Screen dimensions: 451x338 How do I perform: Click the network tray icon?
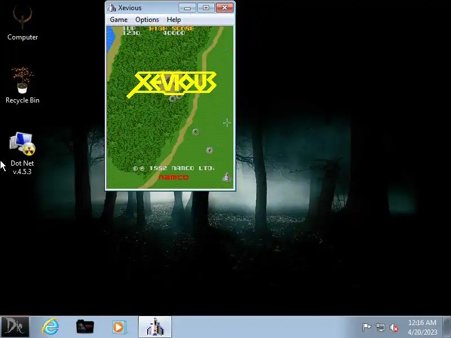point(380,327)
